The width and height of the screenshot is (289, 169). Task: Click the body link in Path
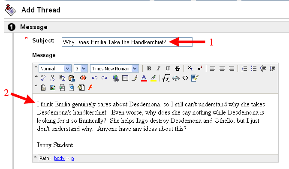59,158
